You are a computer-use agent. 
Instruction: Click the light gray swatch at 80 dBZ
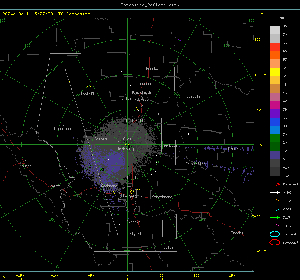275,30
